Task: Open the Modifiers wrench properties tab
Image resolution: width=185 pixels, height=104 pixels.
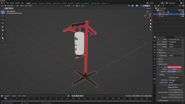Action: [155, 65]
